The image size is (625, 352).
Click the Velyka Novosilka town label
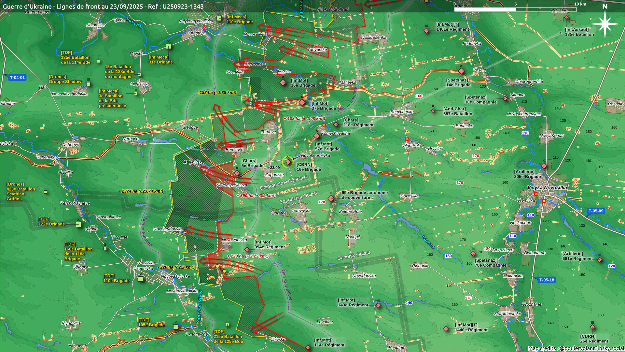click(x=547, y=187)
